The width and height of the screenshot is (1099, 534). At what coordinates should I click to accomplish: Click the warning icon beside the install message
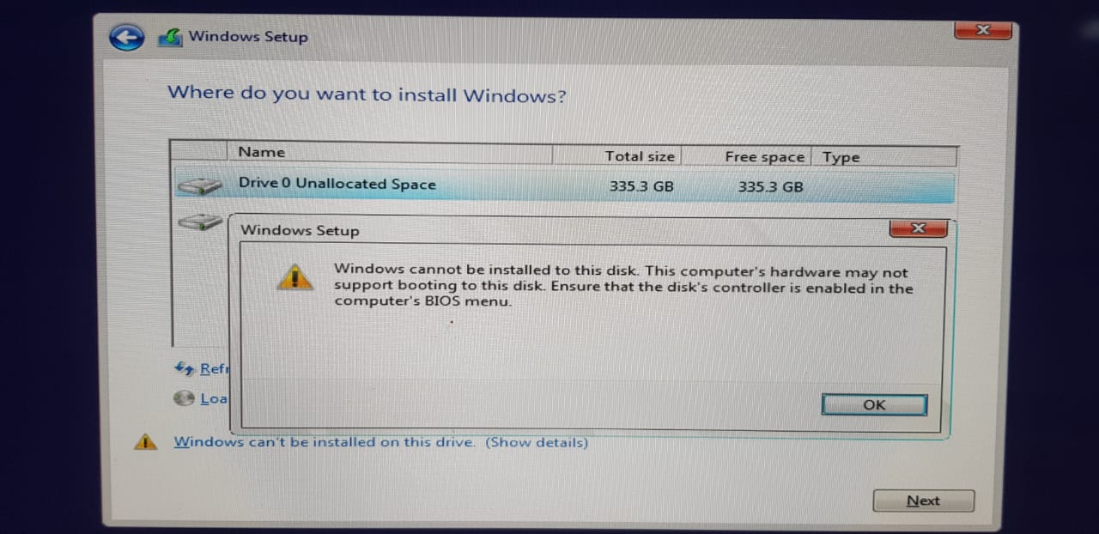tap(145, 441)
